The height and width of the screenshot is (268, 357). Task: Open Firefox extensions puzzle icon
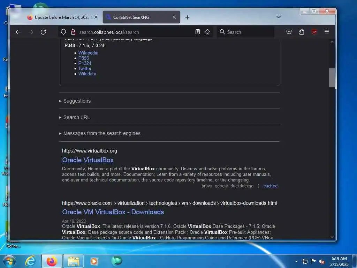[x=302, y=32]
